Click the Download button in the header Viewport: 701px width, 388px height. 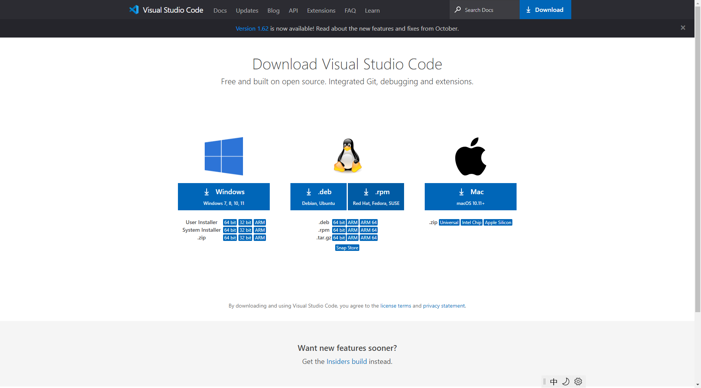click(545, 10)
